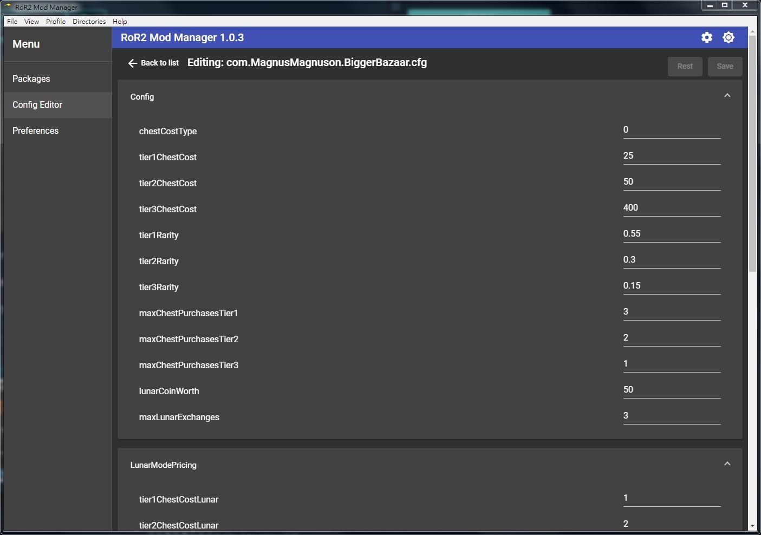Click the scrollbar up arrow
The width and height of the screenshot is (761, 535).
click(x=753, y=33)
